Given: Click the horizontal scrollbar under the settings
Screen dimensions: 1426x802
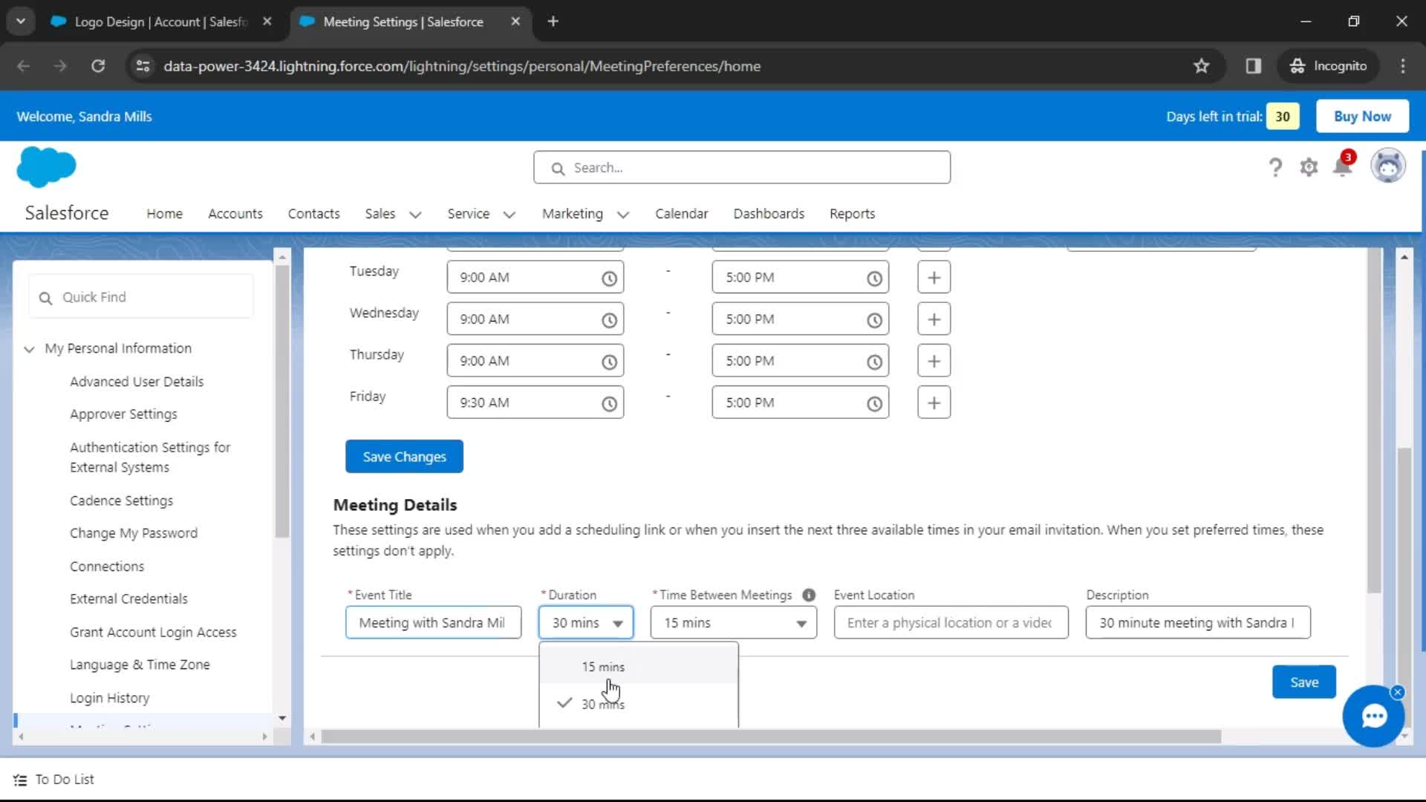Looking at the screenshot, I should (x=771, y=737).
